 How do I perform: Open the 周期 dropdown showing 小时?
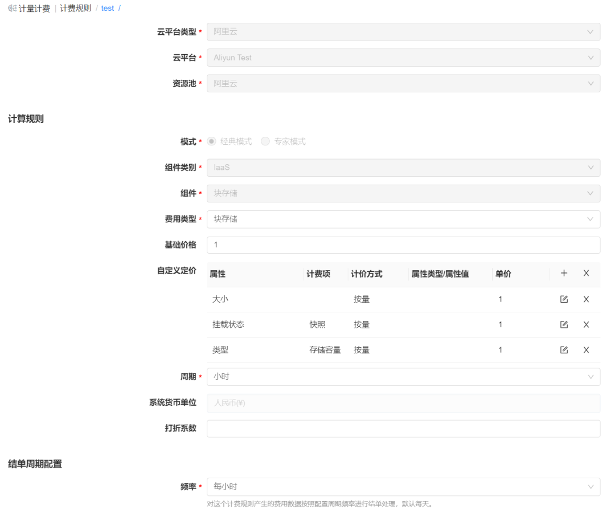coord(403,377)
